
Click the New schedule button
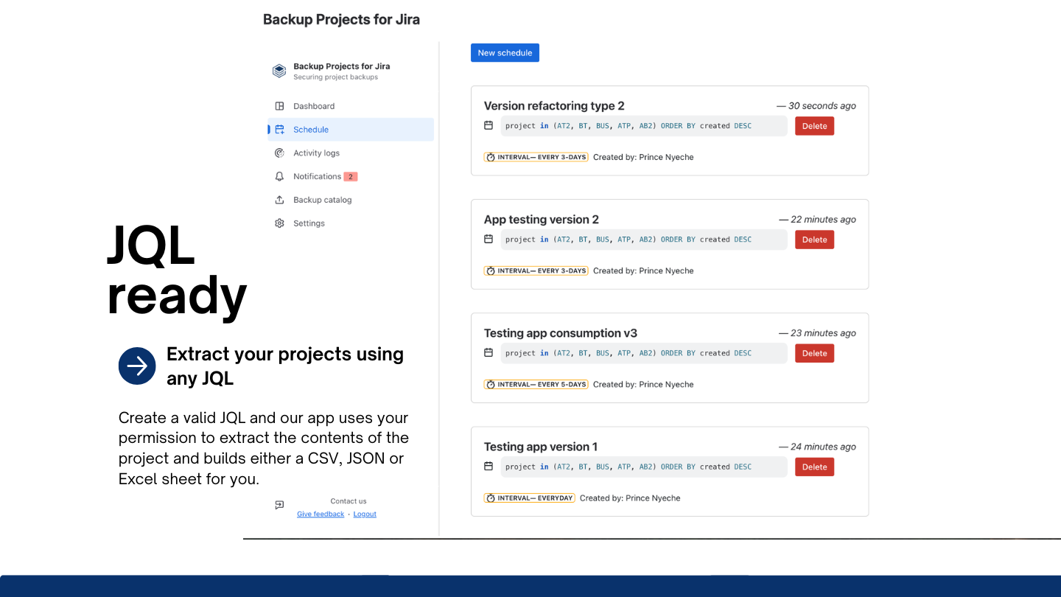(505, 53)
